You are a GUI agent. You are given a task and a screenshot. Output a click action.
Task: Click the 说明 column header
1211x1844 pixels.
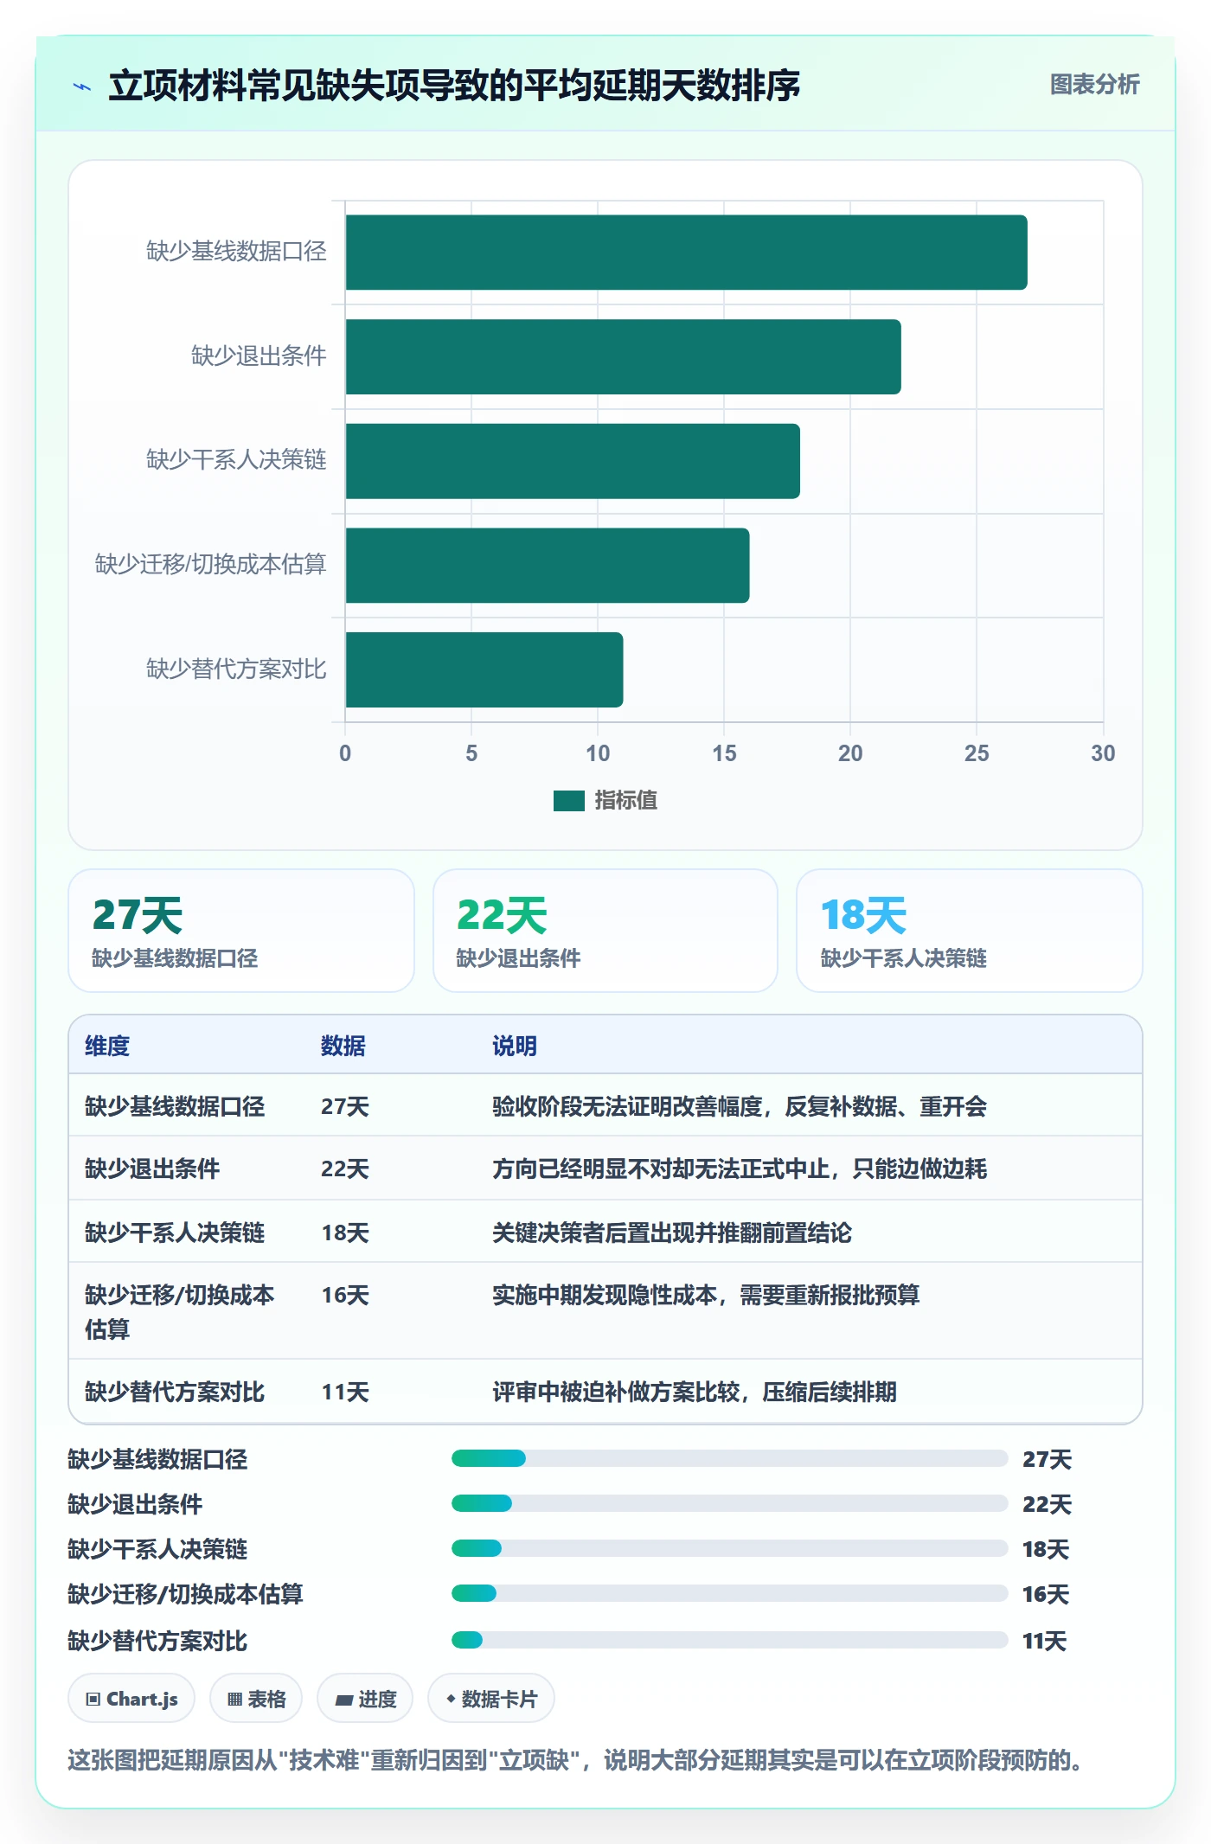coord(515,1046)
